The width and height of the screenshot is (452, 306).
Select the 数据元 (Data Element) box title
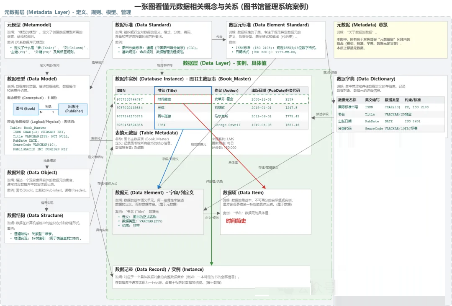pos(154,192)
